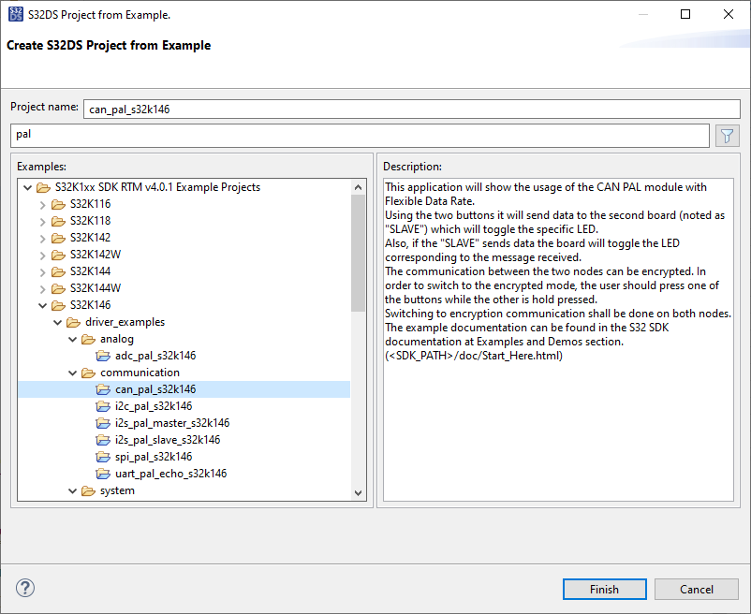Click the system folder icon
The width and height of the screenshot is (751, 614).
(x=88, y=491)
